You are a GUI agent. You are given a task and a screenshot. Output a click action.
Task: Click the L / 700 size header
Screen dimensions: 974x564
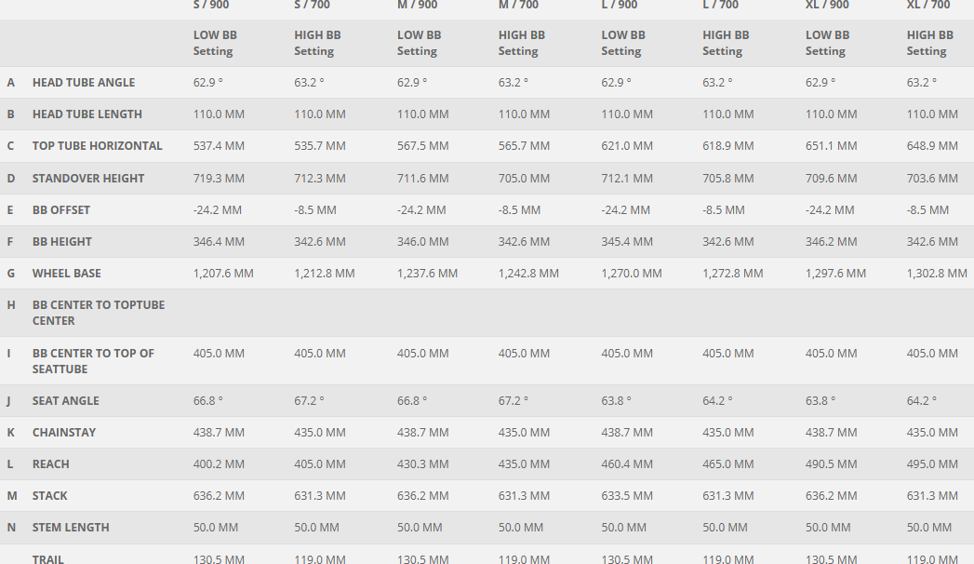click(720, 6)
